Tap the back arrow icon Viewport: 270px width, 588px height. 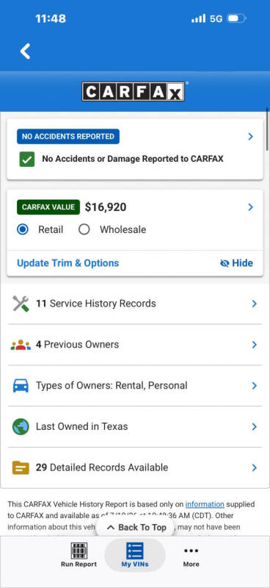tap(26, 51)
